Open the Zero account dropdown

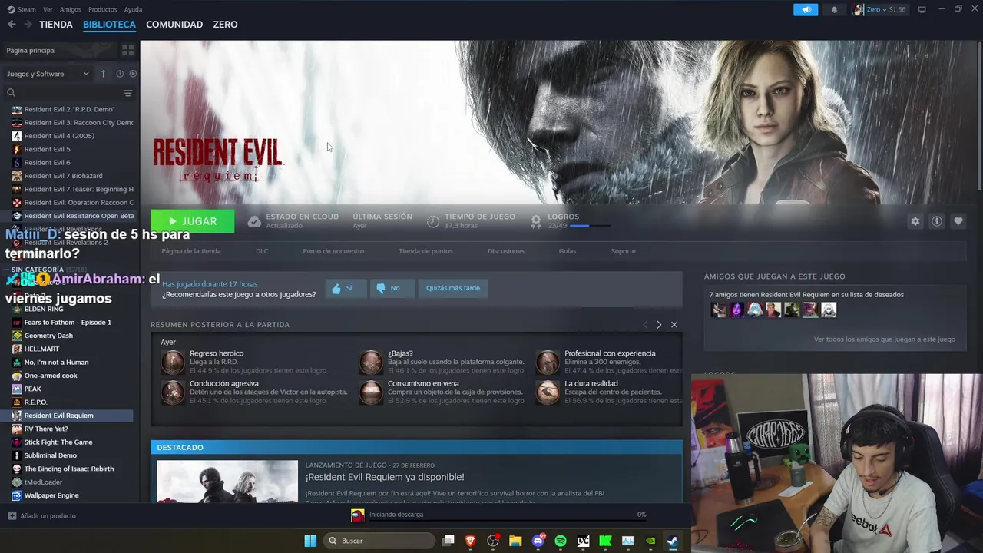[x=879, y=9]
